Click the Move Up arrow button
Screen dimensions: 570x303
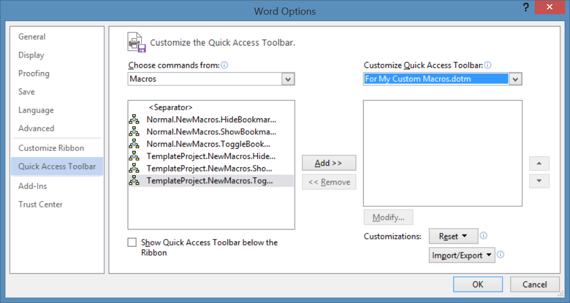tap(539, 163)
